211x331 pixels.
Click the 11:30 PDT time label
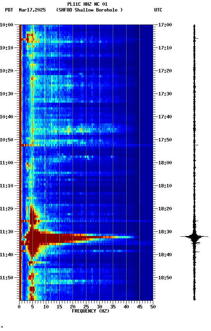6,232
